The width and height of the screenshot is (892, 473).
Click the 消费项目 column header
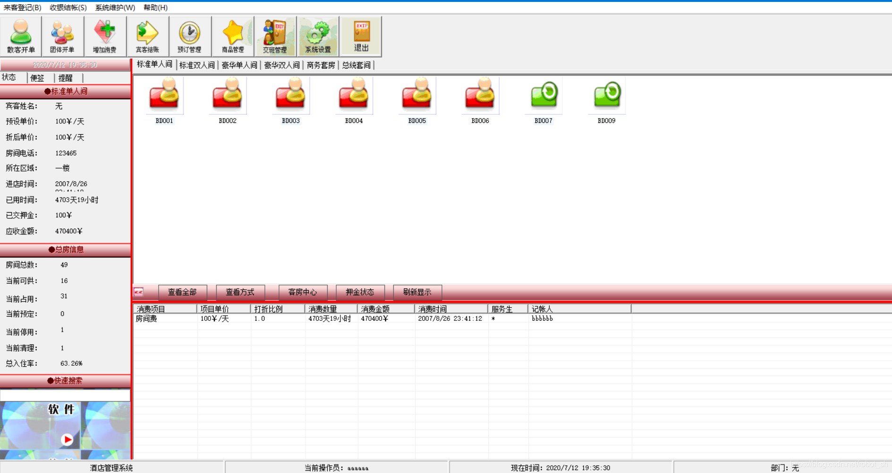[165, 309]
